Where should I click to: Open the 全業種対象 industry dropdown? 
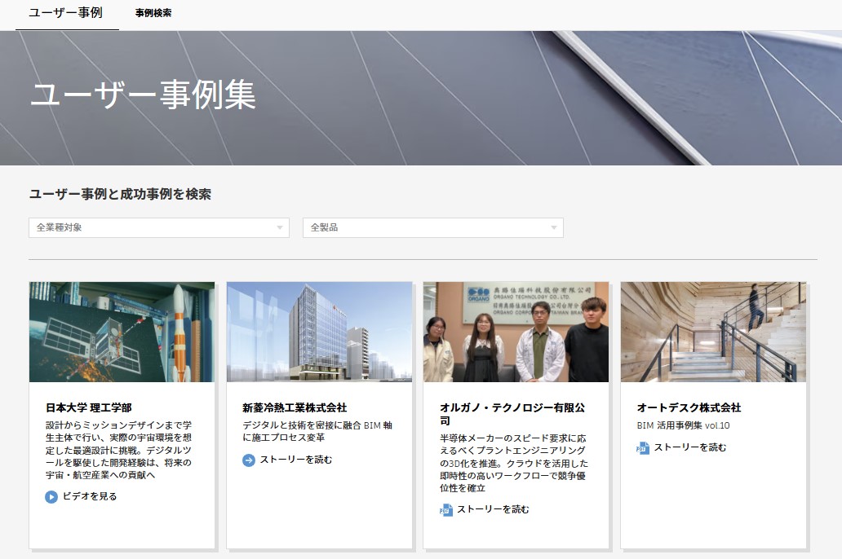point(159,227)
